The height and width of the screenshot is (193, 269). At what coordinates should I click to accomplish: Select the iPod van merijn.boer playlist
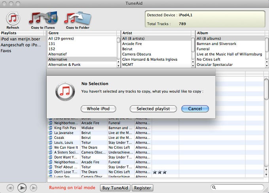(23, 39)
